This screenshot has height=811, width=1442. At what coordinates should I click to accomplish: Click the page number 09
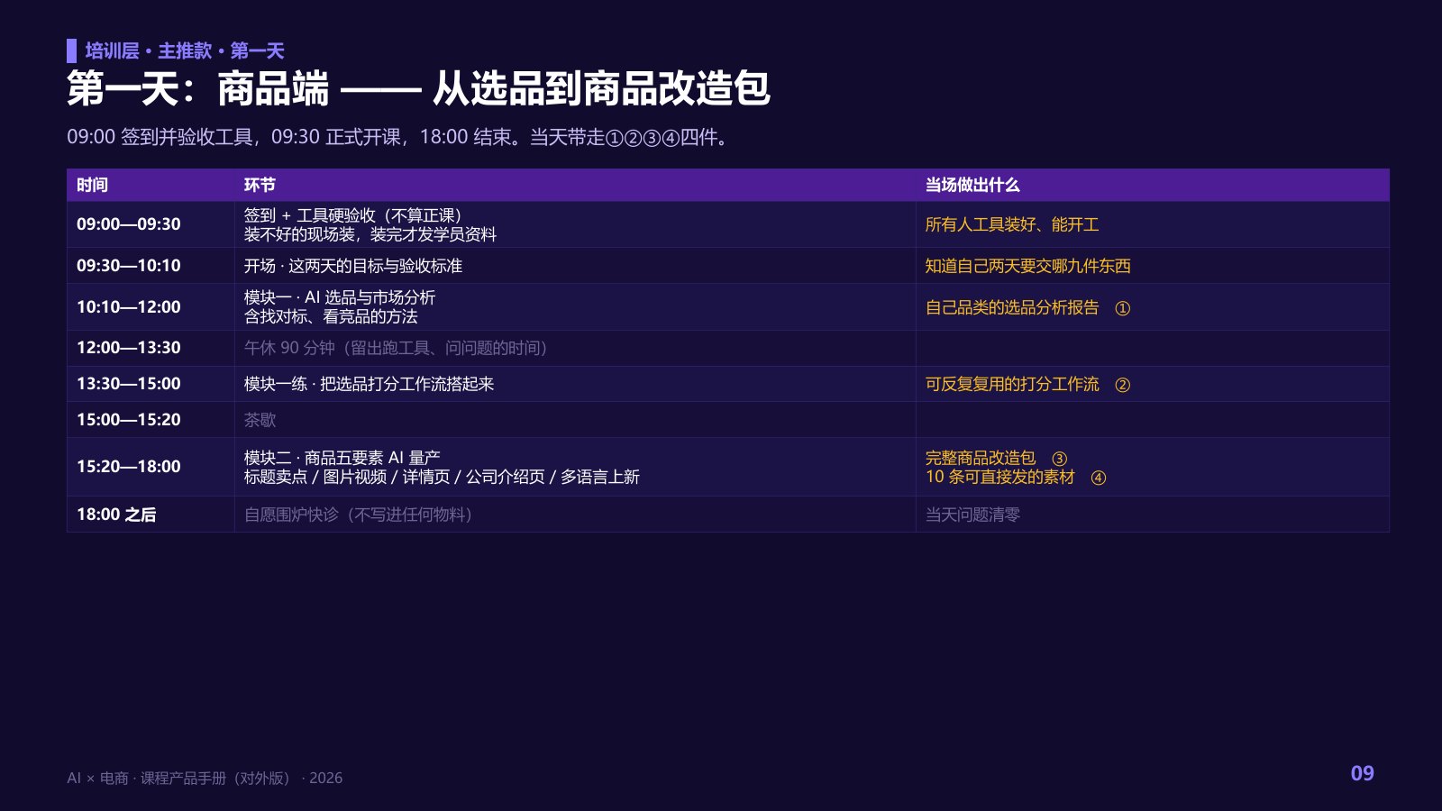(1362, 773)
